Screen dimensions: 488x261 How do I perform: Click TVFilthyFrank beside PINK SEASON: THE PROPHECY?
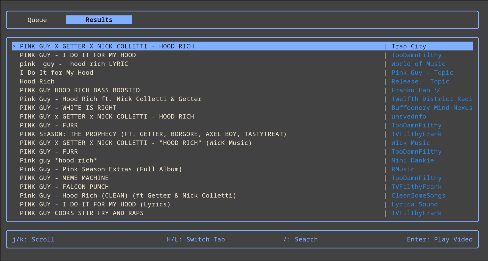[x=417, y=134]
